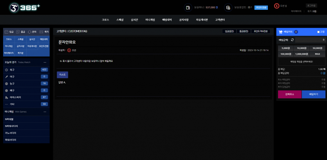Screen dimensions: 327x160
Task: Open 실시간 in top navigation
Action: (x=134, y=20)
